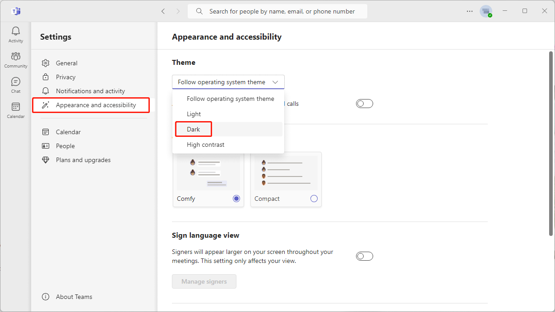Viewport: 555px width, 312px height.
Task: Select the Compact layout radio button
Action: (314, 198)
